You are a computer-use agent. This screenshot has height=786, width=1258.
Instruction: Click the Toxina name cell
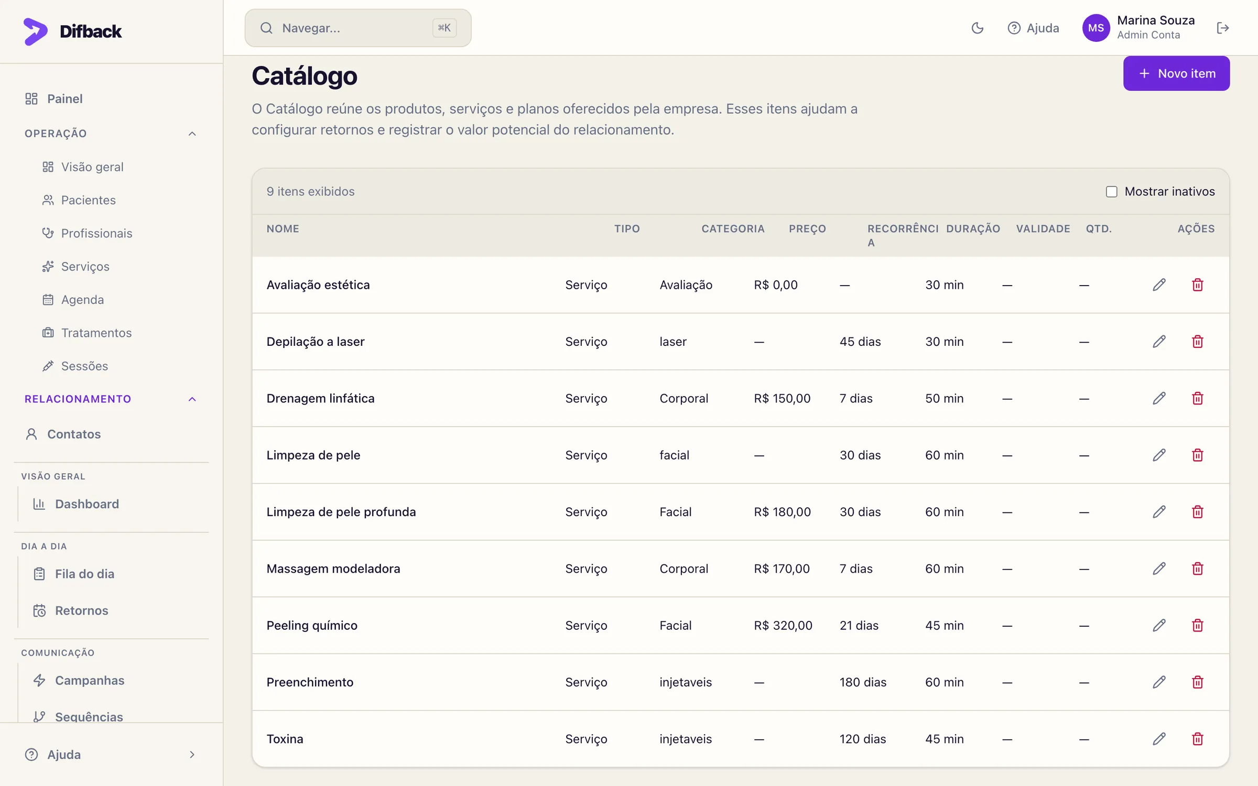285,739
